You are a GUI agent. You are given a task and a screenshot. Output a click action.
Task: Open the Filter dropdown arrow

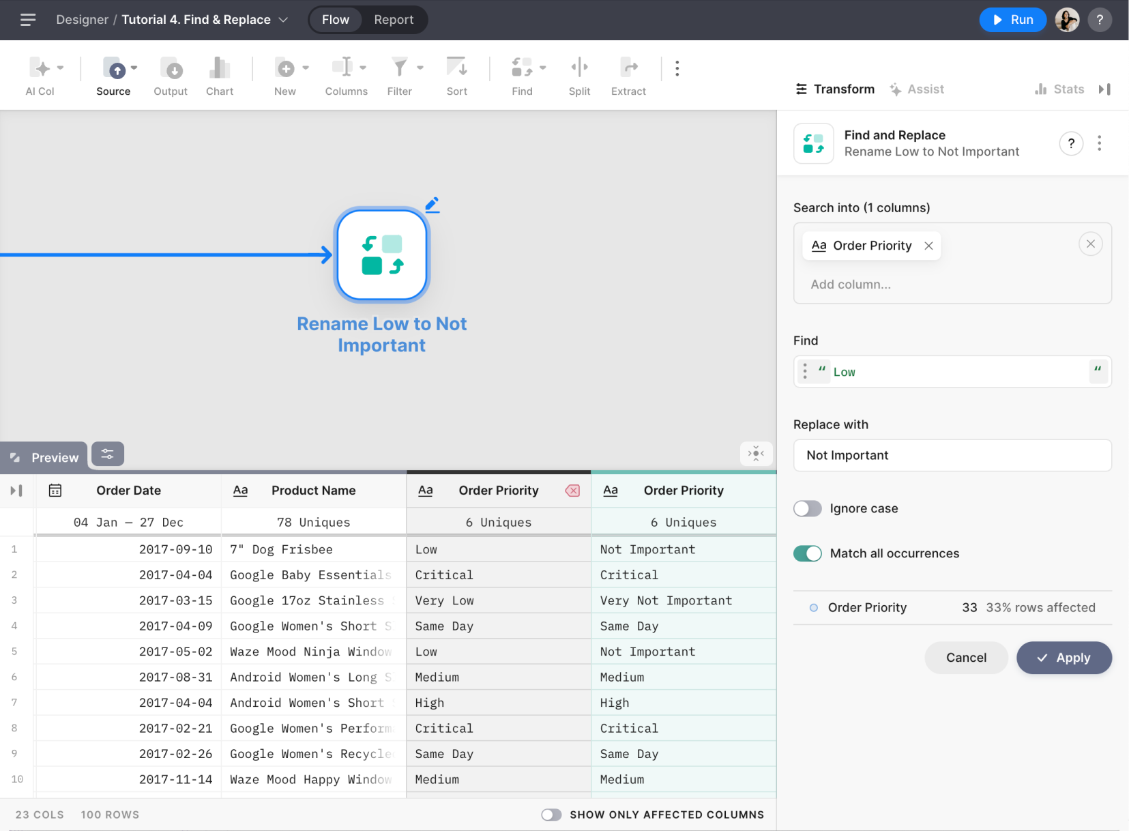coord(420,68)
